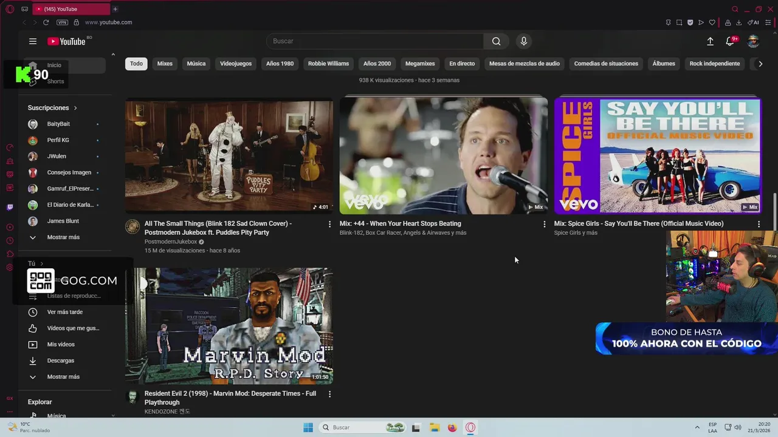
Task: Play the Spice Girls Say You'll Be There thumbnail
Action: [658, 155]
